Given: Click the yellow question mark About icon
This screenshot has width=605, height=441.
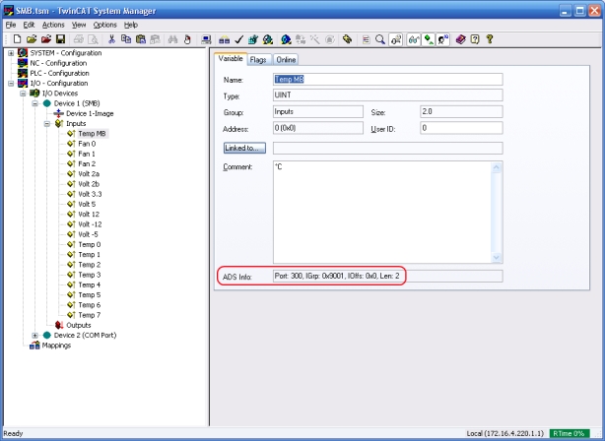Looking at the screenshot, I should coord(490,39).
